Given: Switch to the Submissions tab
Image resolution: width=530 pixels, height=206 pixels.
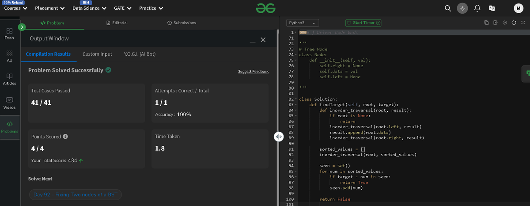Looking at the screenshot, I should pyautogui.click(x=182, y=23).
